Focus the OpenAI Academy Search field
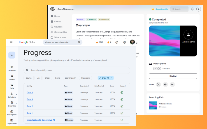Viewport: 207px width, 129px height. pyautogui.click(x=179, y=9)
